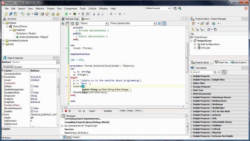Select Project2.exe in Project Manager
This screenshot has height=141, width=250.
[204, 41]
